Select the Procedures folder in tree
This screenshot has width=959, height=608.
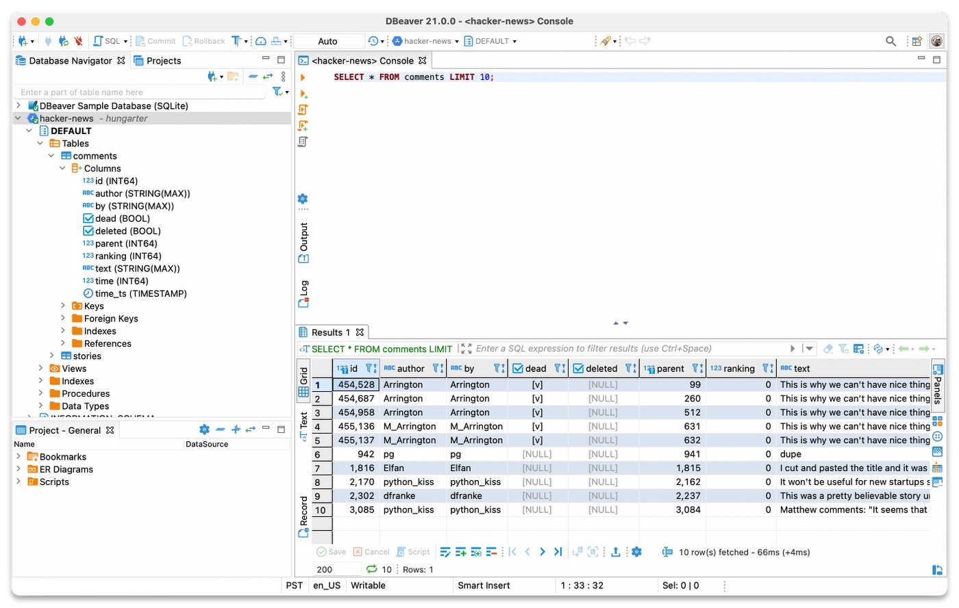click(x=79, y=393)
